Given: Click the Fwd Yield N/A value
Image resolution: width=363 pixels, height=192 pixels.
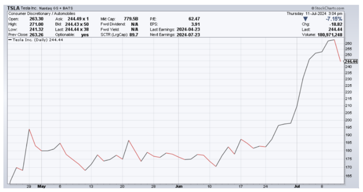Looking at the screenshot, I should (x=134, y=30).
